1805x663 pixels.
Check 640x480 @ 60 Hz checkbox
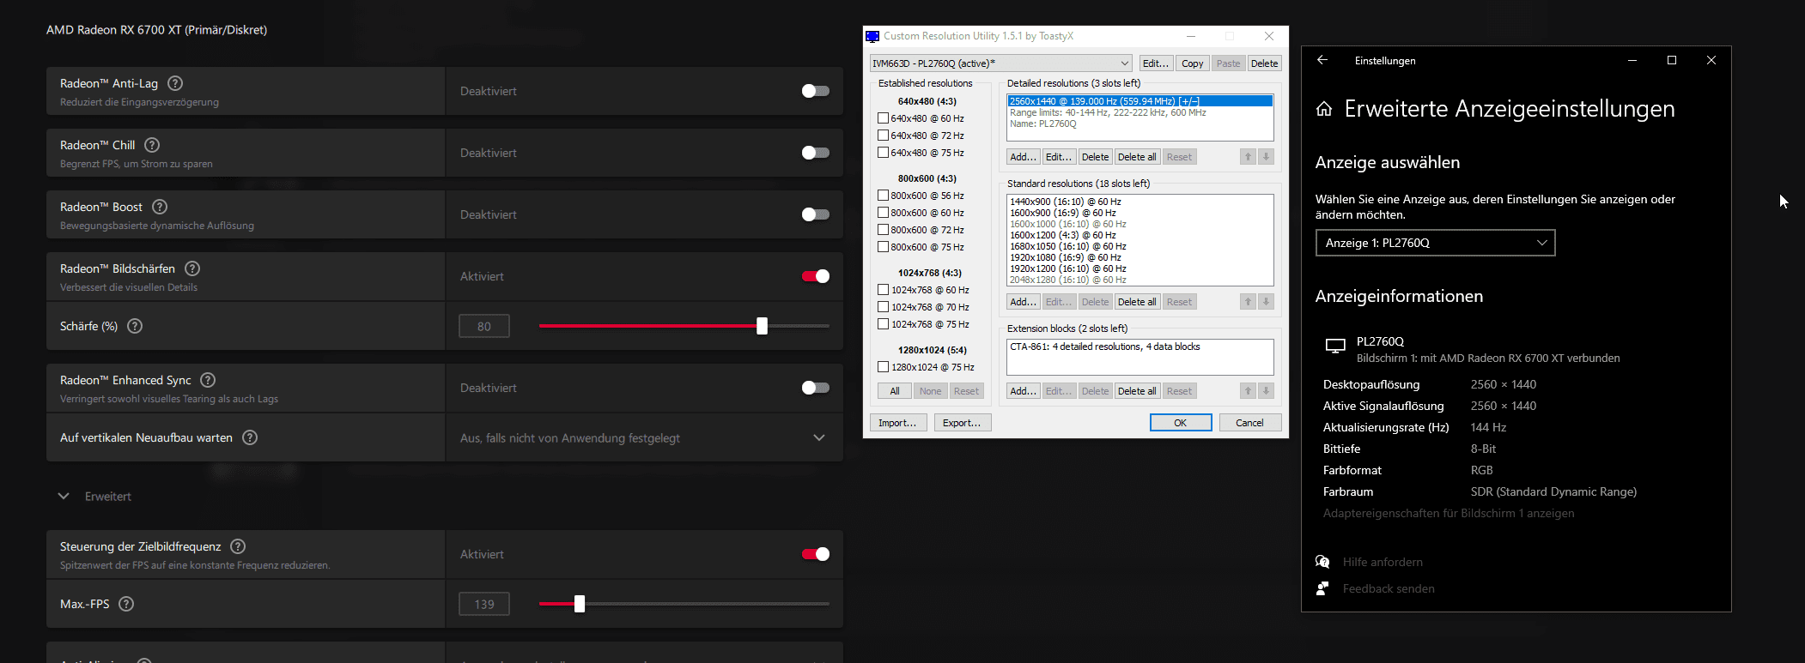(x=883, y=118)
